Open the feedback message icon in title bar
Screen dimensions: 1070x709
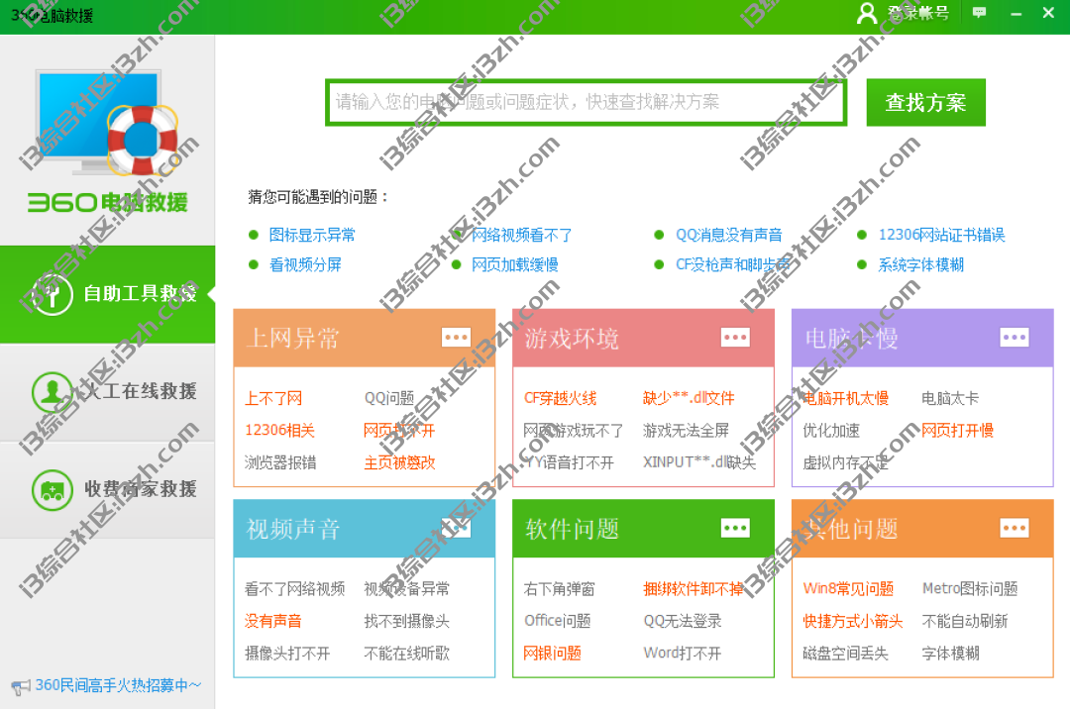(x=979, y=13)
